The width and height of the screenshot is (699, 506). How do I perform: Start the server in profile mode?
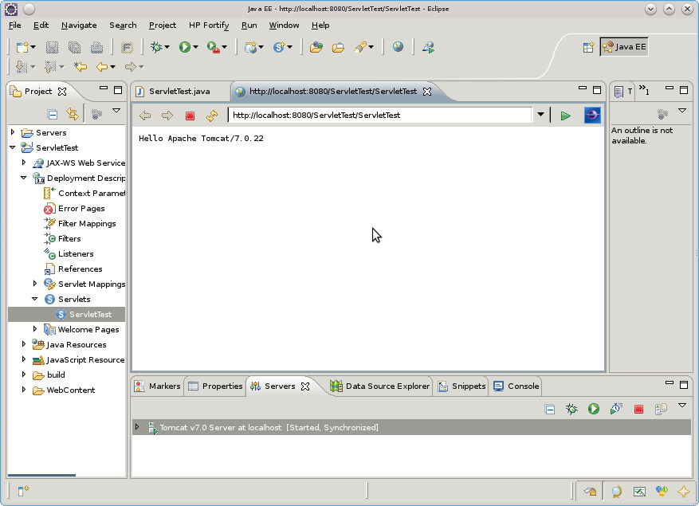pyautogui.click(x=616, y=409)
